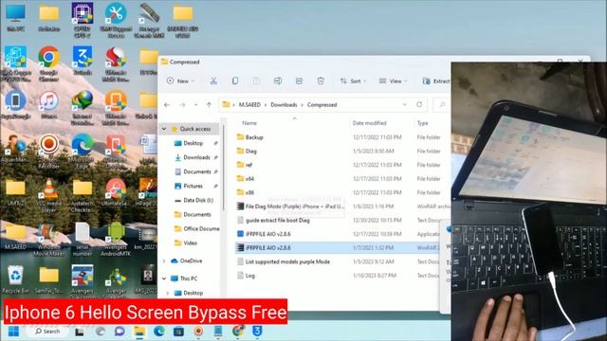Click the Copy icon in Explorer toolbar
607x341 pixels.
point(235,81)
